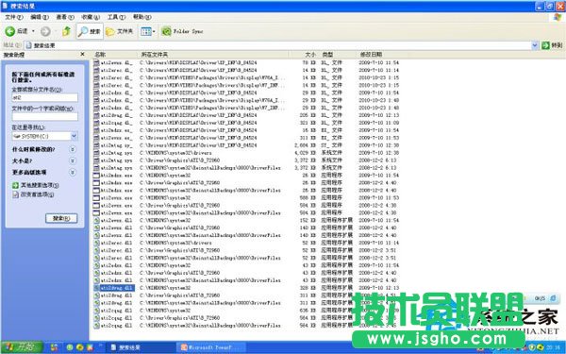Screen dimensions: 566x354
Task: Click the icon of the 321 KB ati2cqag.dl_
Action: [x=96, y=123]
